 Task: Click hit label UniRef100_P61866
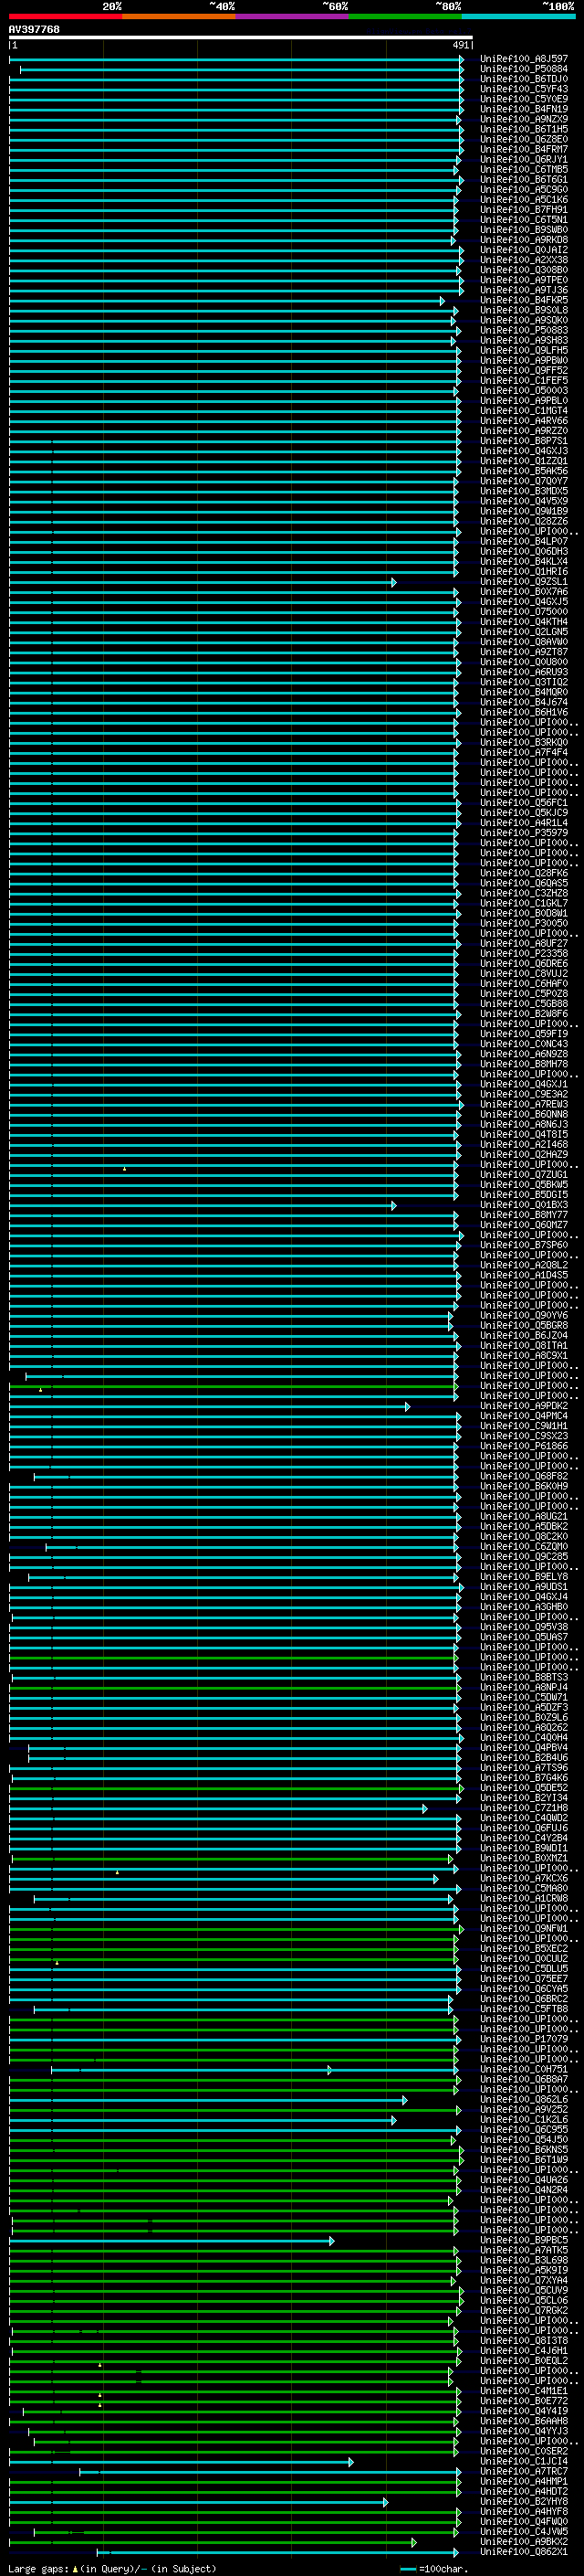point(524,1446)
